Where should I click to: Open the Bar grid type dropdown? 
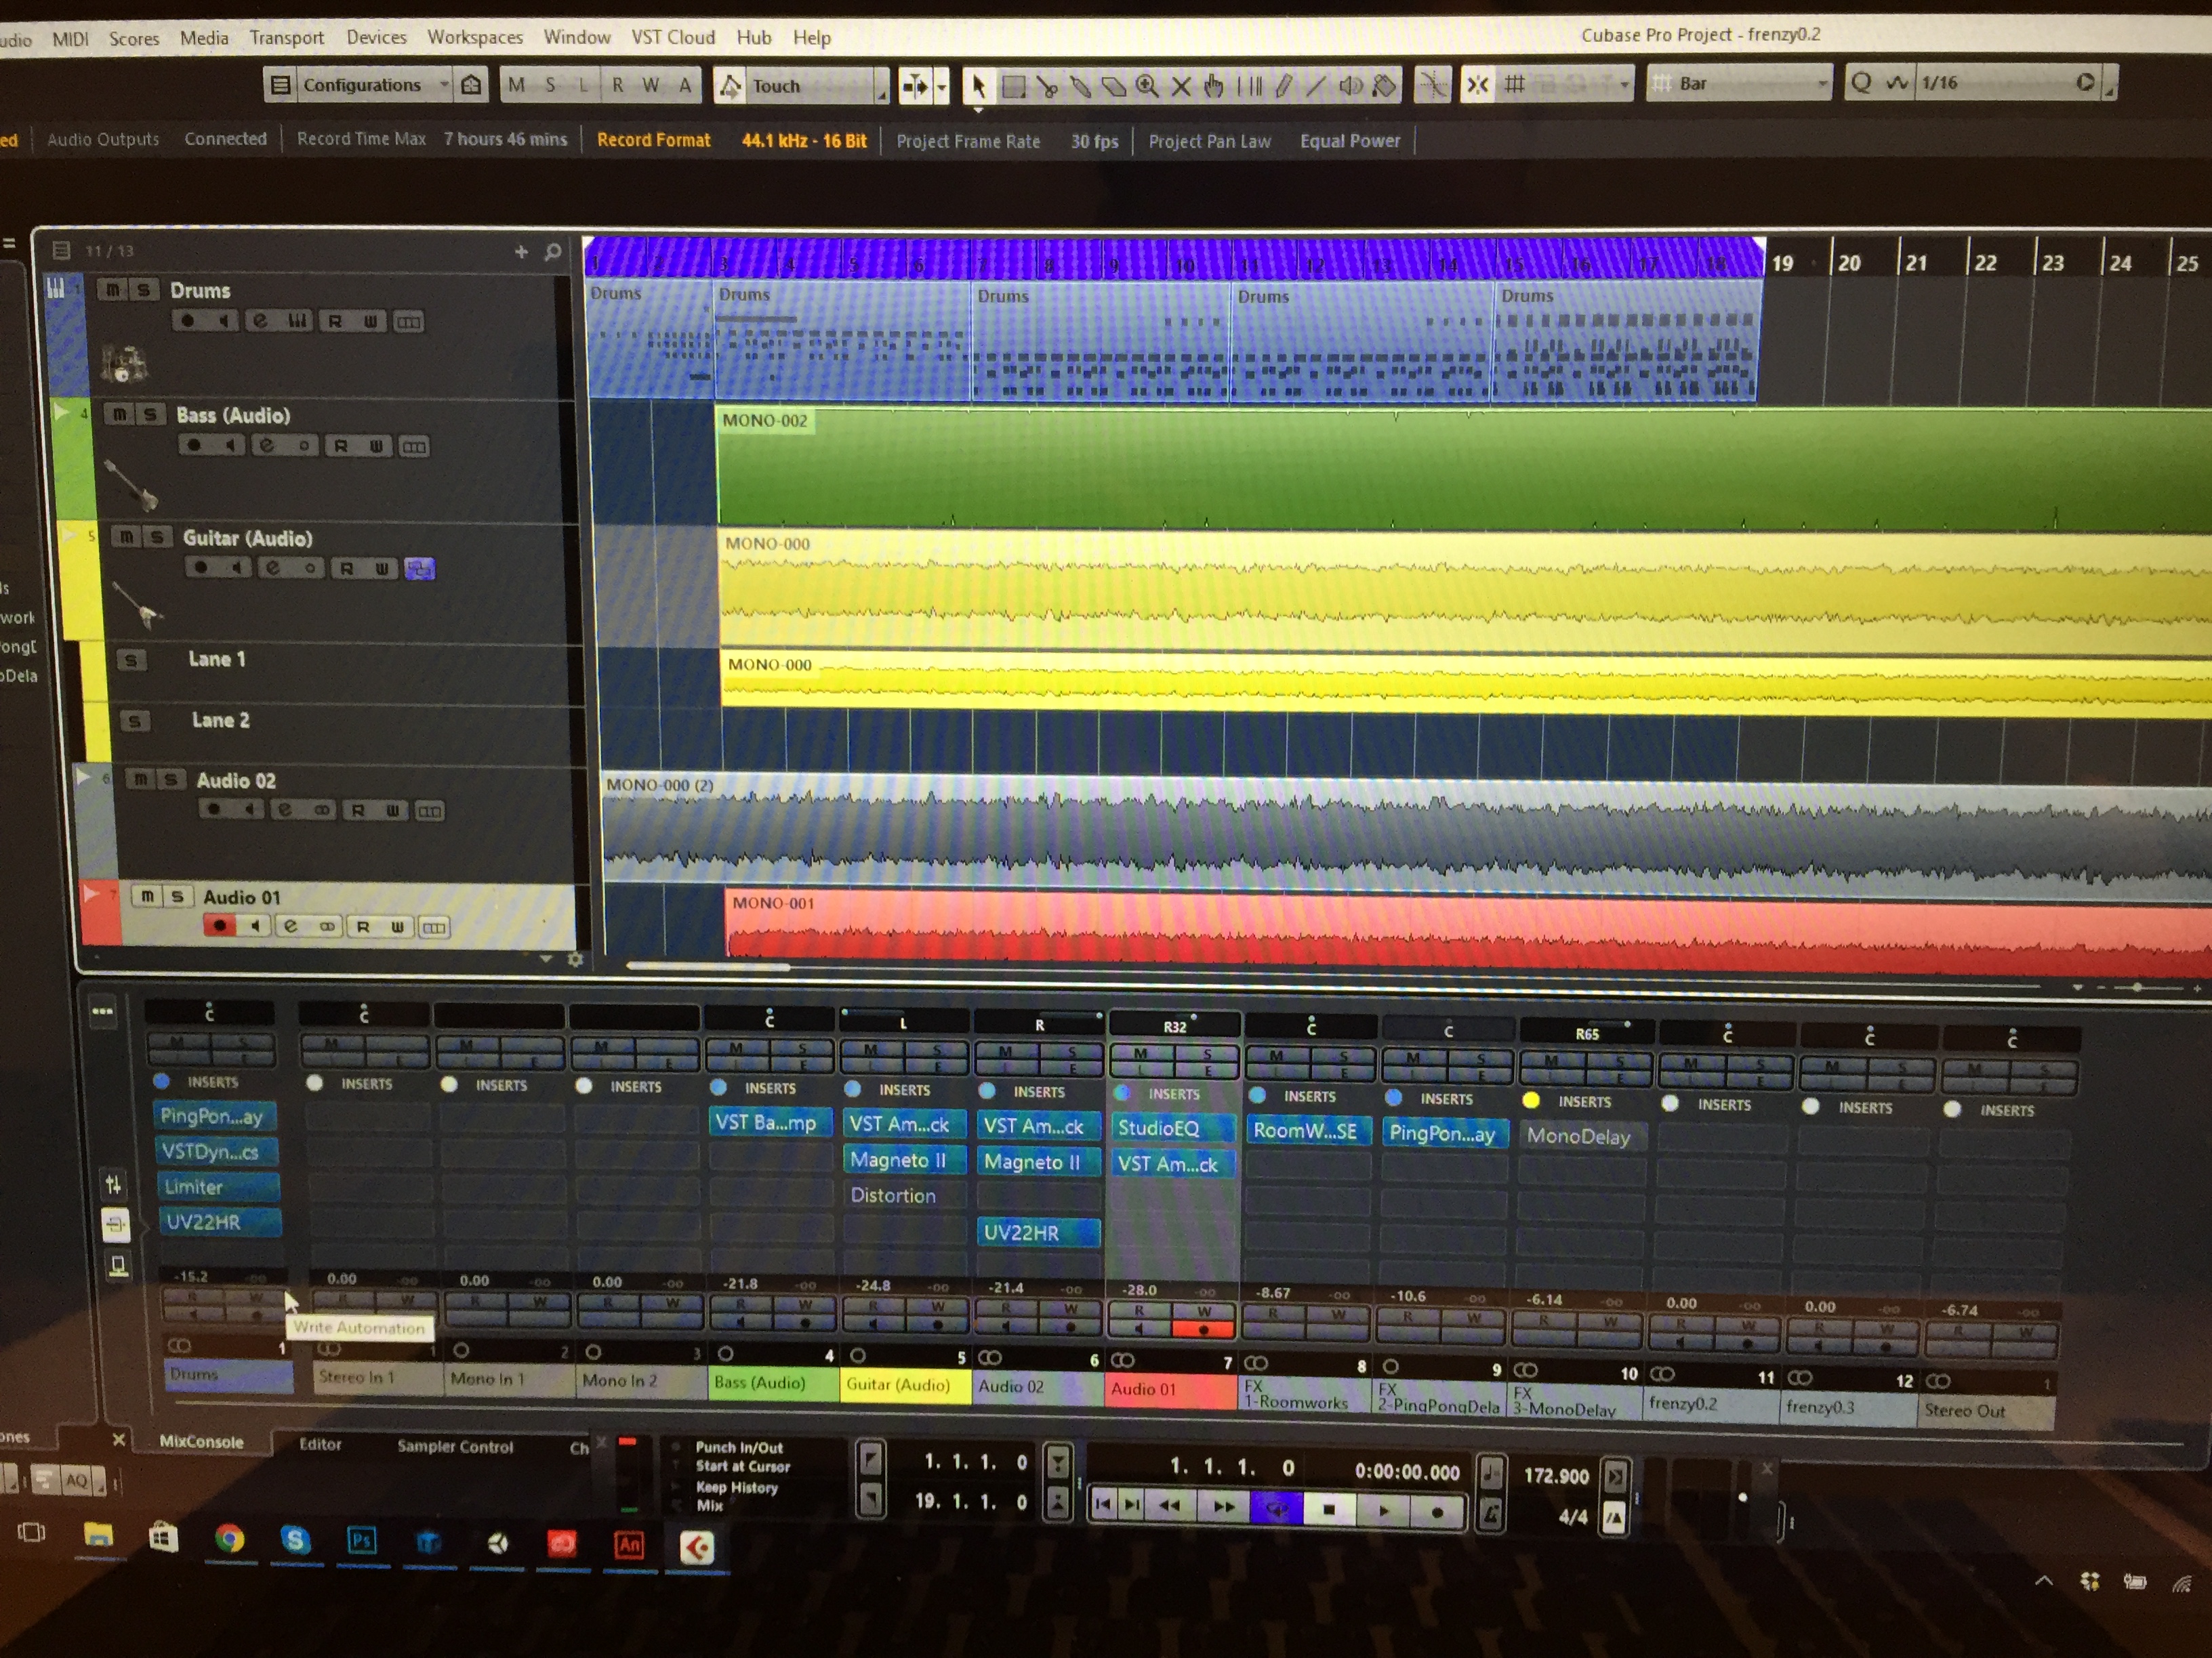[1740, 84]
